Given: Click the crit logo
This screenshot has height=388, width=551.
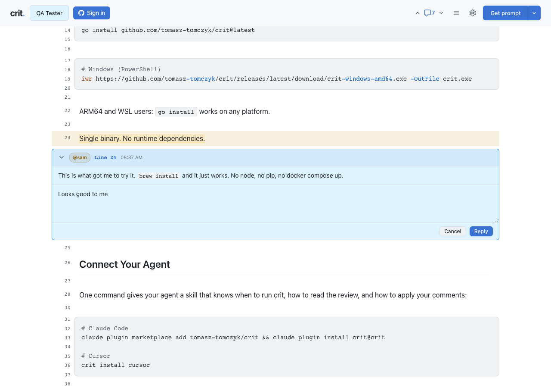Looking at the screenshot, I should [x=17, y=13].
